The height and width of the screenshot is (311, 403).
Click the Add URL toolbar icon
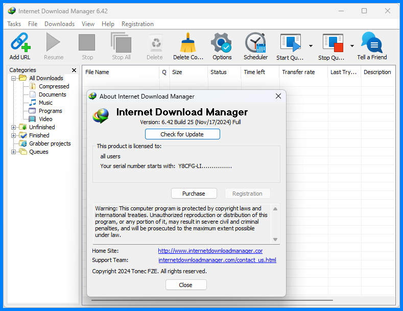click(x=20, y=42)
